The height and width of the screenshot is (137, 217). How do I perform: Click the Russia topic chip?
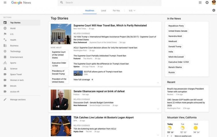171,72
